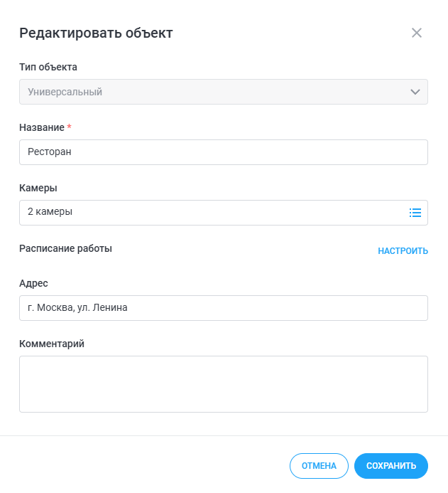Open the НАСТРОИТЬ schedule link
Image resolution: width=448 pixels, height=493 pixels.
coord(403,251)
